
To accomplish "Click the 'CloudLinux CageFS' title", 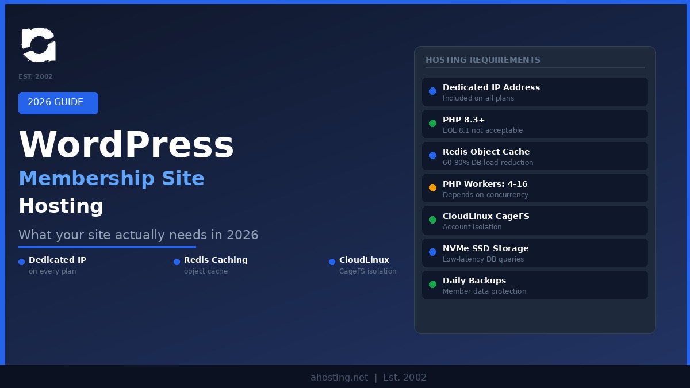I will [x=486, y=216].
